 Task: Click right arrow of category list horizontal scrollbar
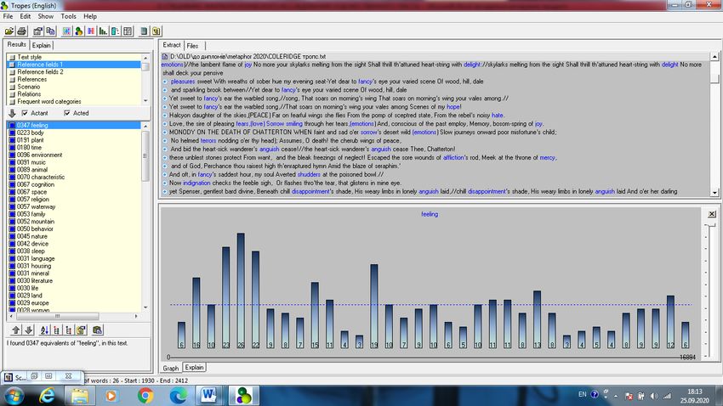click(136, 316)
